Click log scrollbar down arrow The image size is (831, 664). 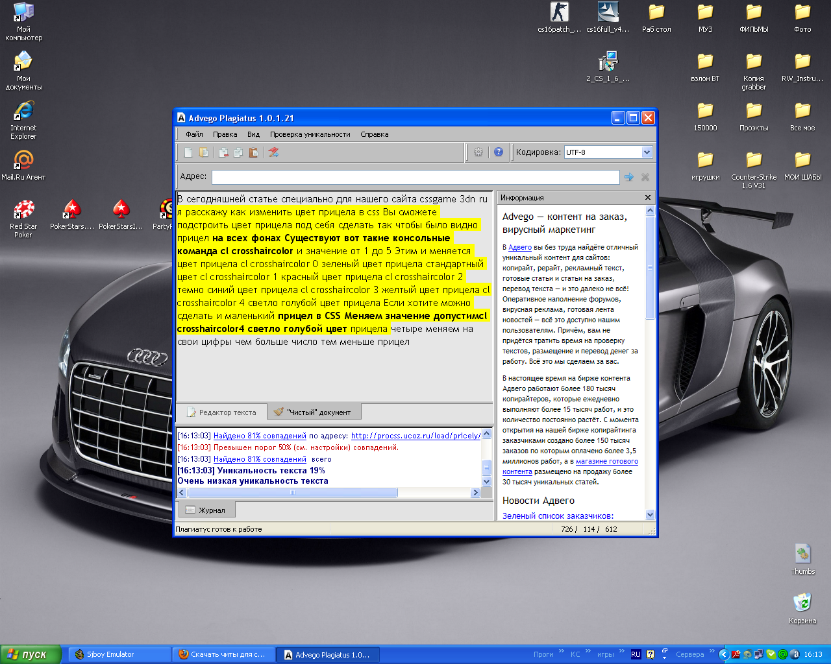[x=487, y=482]
